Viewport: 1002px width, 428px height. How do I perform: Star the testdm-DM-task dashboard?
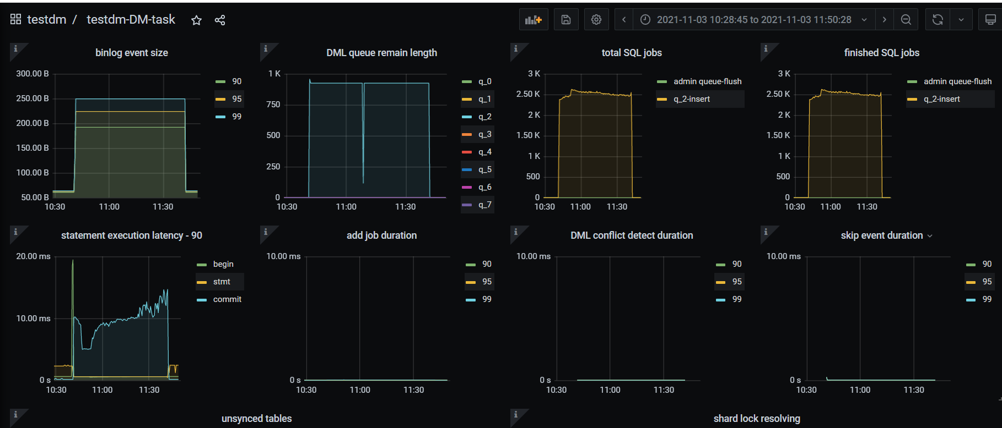tap(196, 20)
